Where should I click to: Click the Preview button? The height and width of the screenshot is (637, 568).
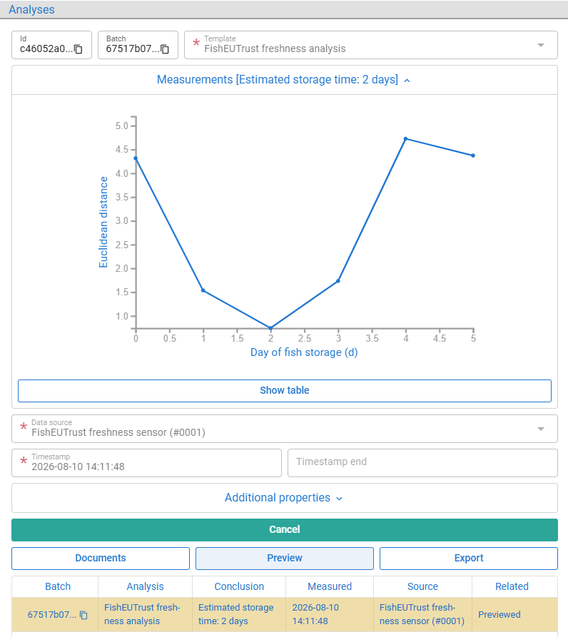(285, 558)
